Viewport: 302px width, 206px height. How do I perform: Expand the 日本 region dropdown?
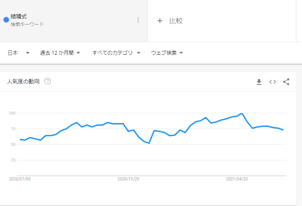(x=18, y=53)
